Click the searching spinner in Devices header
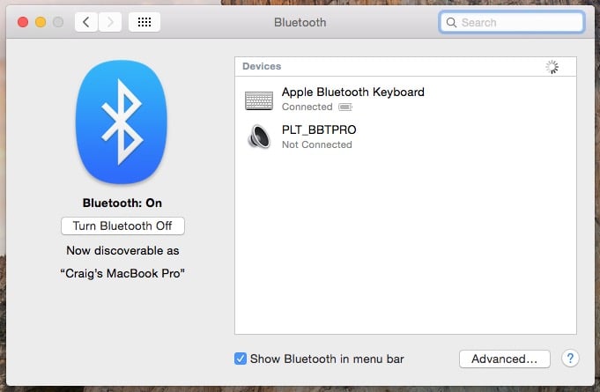 tap(552, 67)
